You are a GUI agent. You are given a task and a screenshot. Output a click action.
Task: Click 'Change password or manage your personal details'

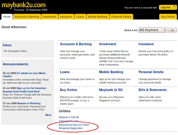pos(155,81)
